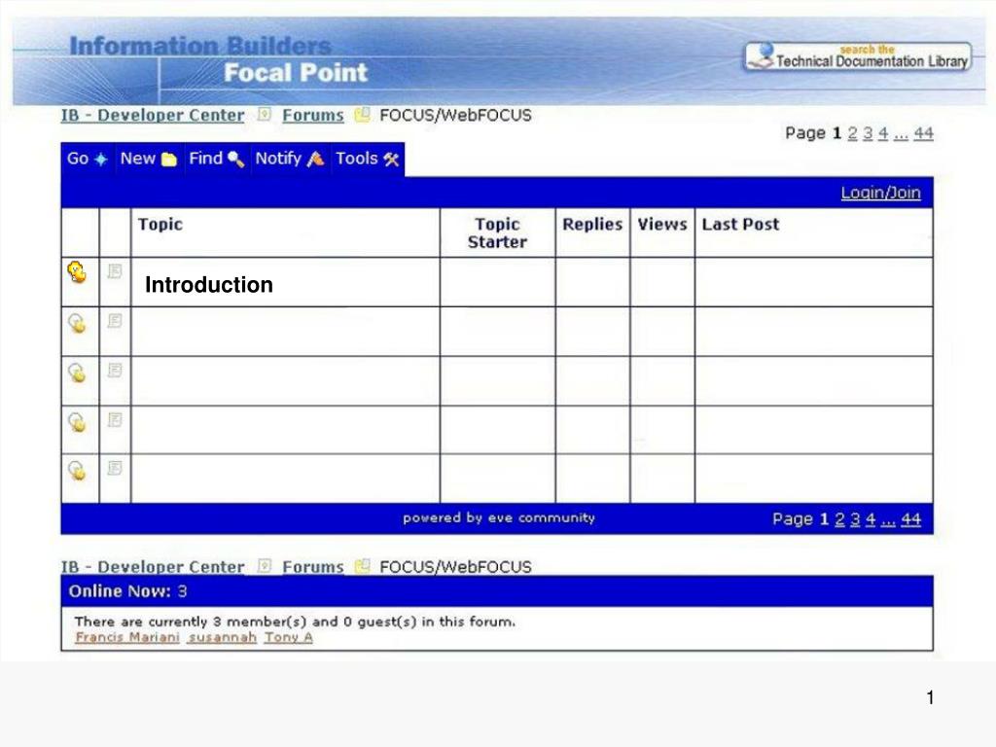Click the folder icon before bottom FOCUS/WebFOCUS
The image size is (996, 747).
click(x=362, y=566)
